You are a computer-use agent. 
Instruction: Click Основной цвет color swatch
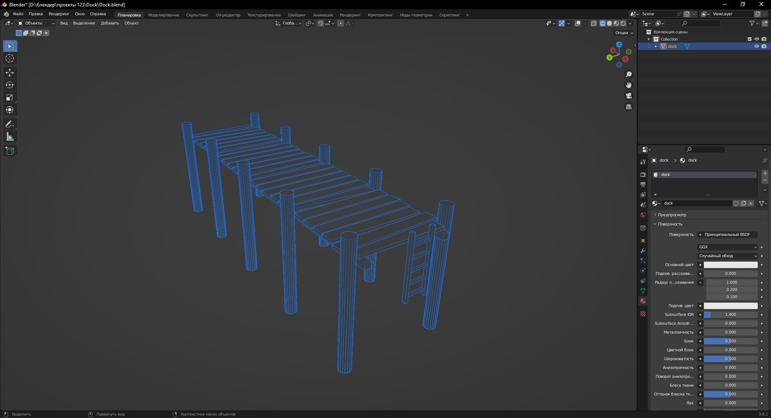coord(730,265)
